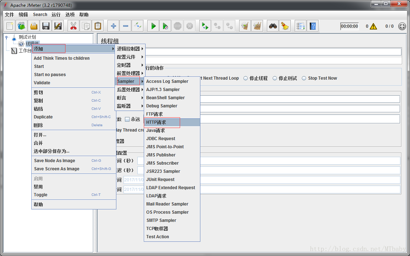Click the Copy toolbar icon
410x256 pixels.
click(x=85, y=26)
